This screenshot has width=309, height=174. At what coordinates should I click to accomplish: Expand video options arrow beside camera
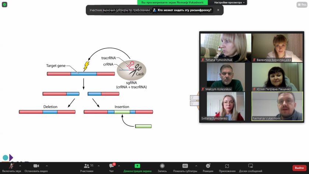click(47, 166)
